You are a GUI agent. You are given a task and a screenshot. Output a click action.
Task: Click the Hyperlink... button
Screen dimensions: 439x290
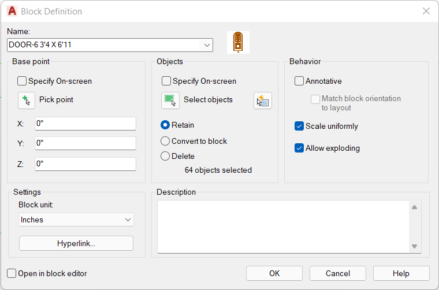(76, 243)
